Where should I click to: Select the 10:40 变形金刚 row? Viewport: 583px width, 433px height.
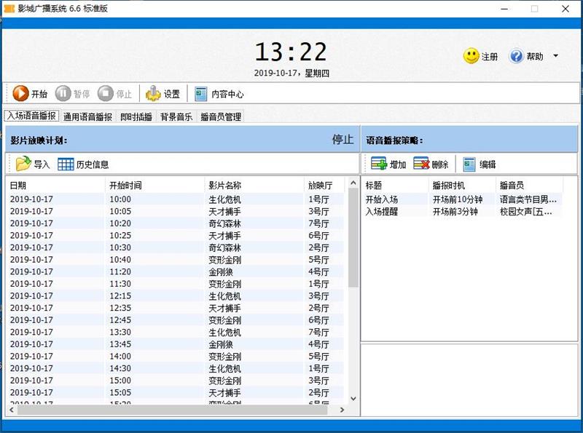click(176, 260)
